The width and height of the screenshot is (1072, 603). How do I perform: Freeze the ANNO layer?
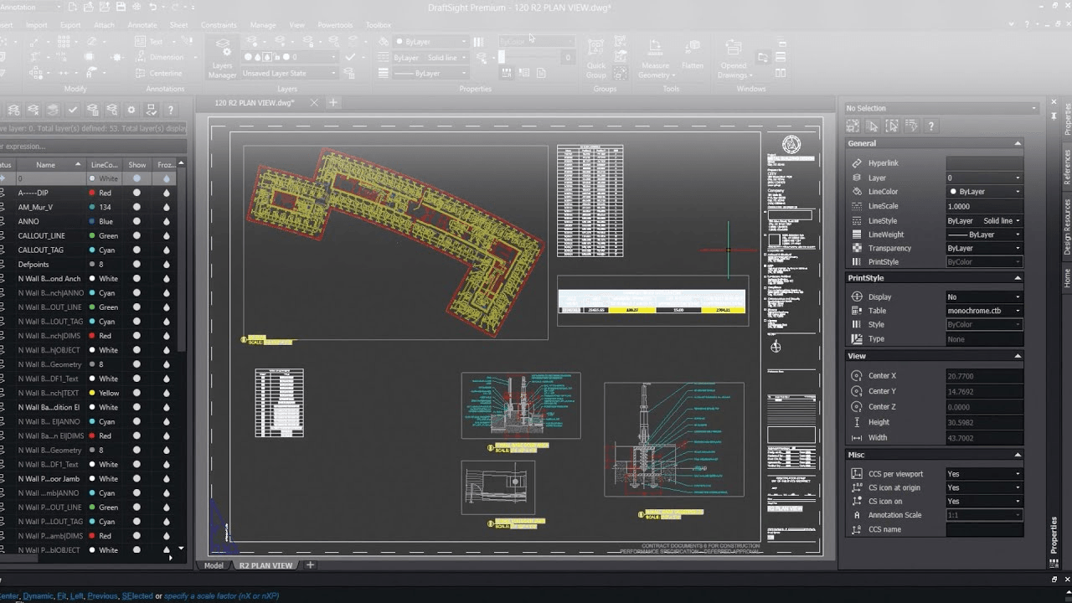(x=168, y=221)
